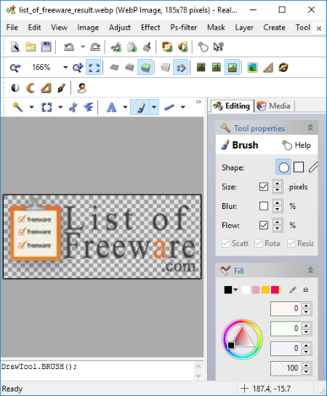This screenshot has height=396, width=327.
Task: Toggle the double-arrow layer icon
Action: tap(181, 68)
